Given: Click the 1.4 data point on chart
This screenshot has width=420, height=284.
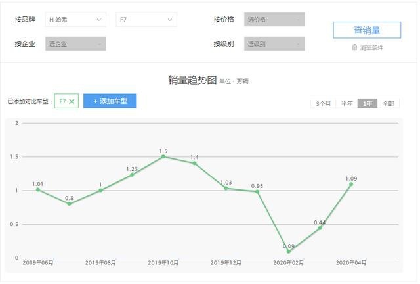Looking at the screenshot, I should pos(195,163).
